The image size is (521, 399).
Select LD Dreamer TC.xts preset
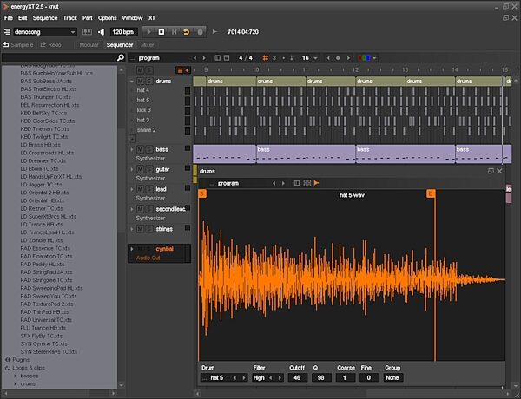pyautogui.click(x=43, y=160)
